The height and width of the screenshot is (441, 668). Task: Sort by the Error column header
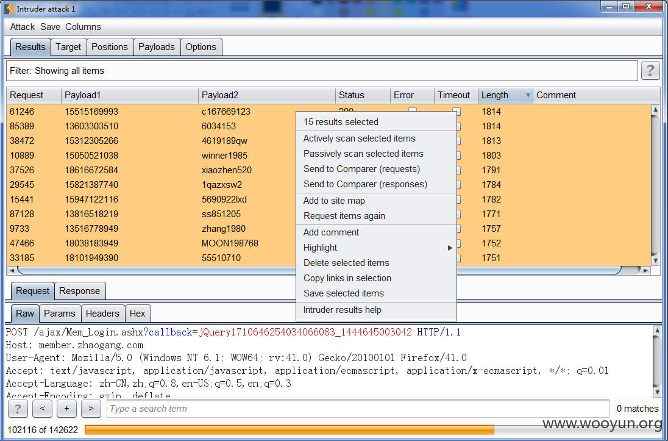pos(412,95)
